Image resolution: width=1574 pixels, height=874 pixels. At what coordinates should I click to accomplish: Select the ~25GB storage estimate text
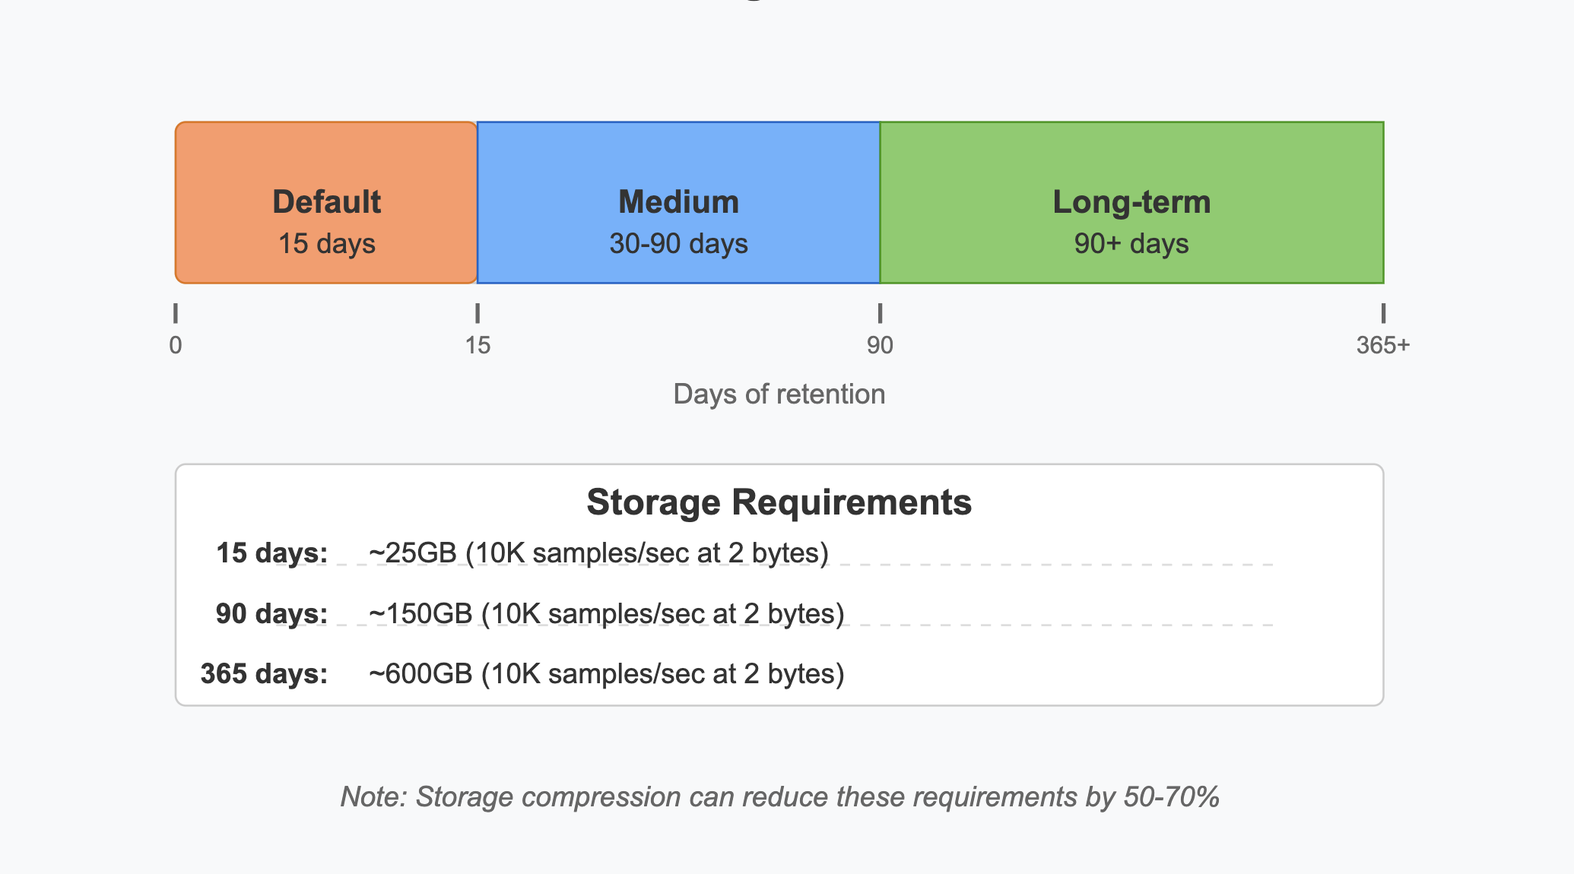(598, 553)
